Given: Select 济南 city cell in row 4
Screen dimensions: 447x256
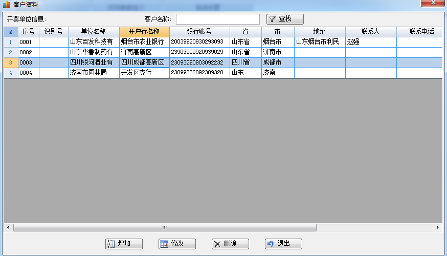Looking at the screenshot, I should click(x=278, y=73).
